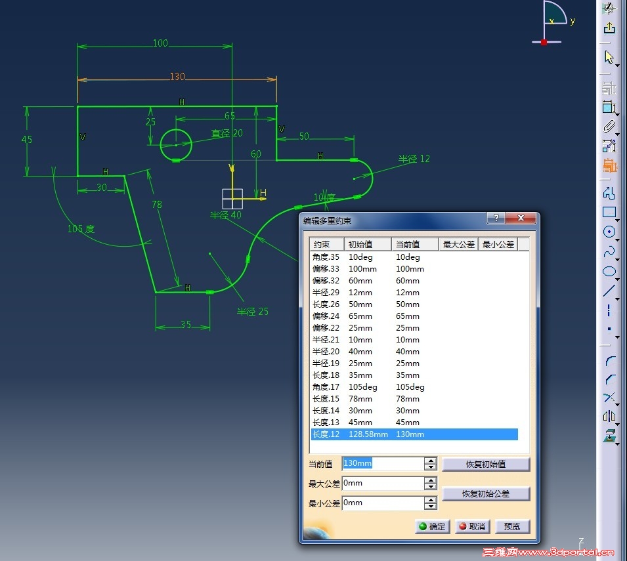
Task: Expand the Circle tool flyout arrow
Action: [x=617, y=239]
